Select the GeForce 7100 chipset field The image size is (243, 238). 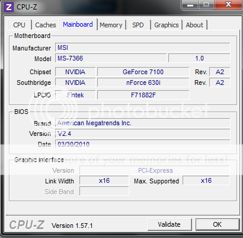click(x=143, y=72)
